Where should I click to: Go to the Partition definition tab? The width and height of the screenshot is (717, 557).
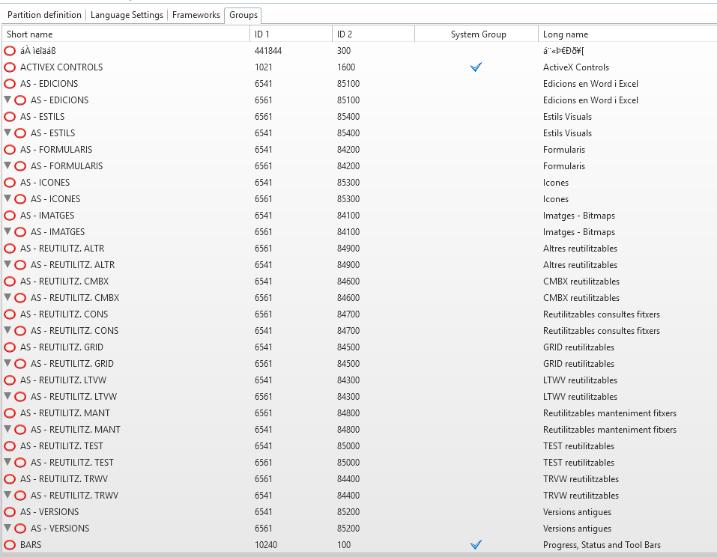point(44,15)
